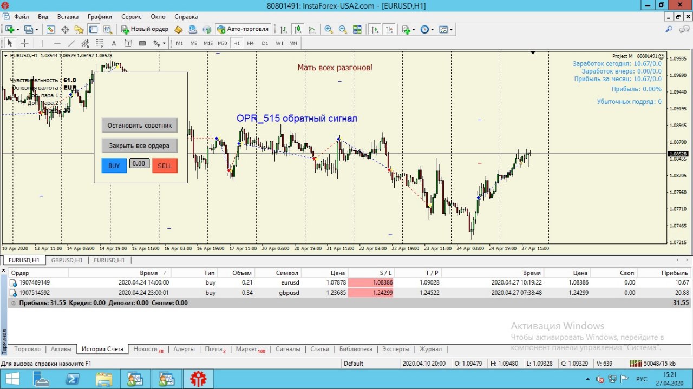Switch to D1 timeframe
The image size is (693, 389).
pos(265,43)
